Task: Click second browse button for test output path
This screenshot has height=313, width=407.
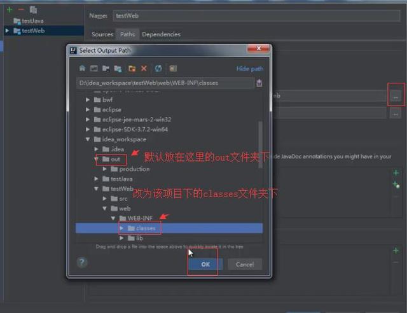Action: coord(396,114)
